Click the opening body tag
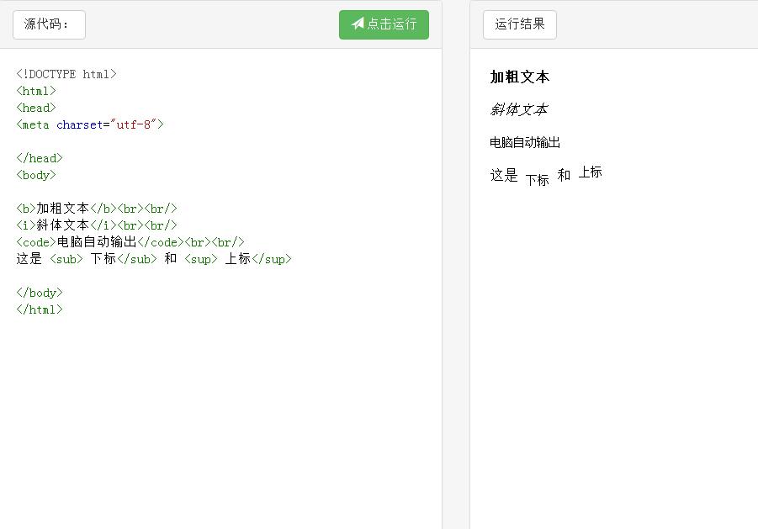The width and height of the screenshot is (758, 529). point(35,175)
